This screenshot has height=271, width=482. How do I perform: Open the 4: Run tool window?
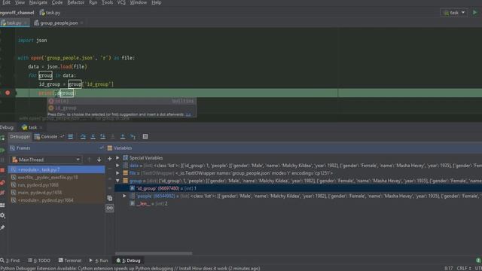point(99,260)
